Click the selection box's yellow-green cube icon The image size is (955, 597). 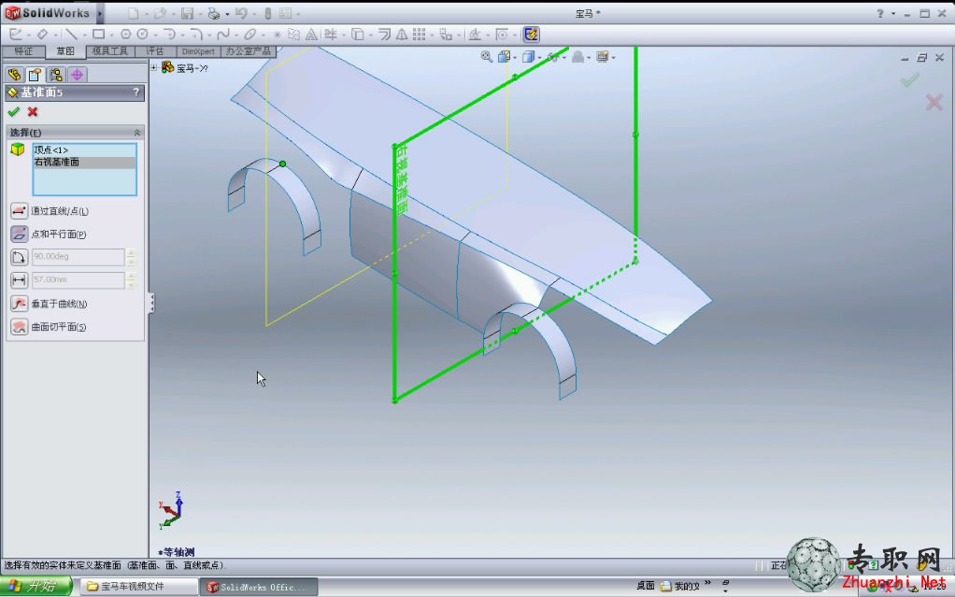coord(18,149)
